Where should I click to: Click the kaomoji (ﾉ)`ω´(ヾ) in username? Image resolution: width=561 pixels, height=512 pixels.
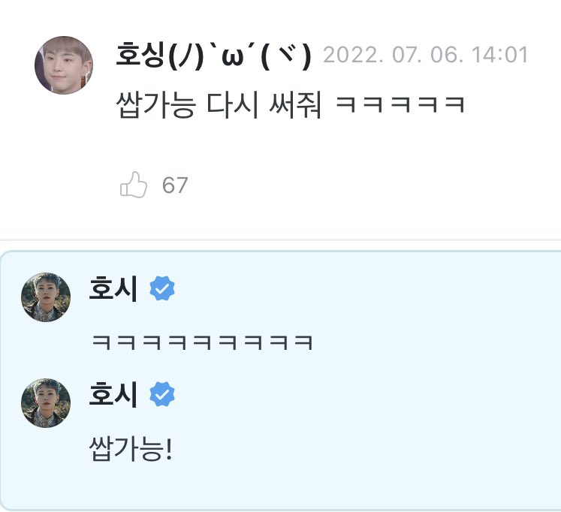(x=240, y=56)
